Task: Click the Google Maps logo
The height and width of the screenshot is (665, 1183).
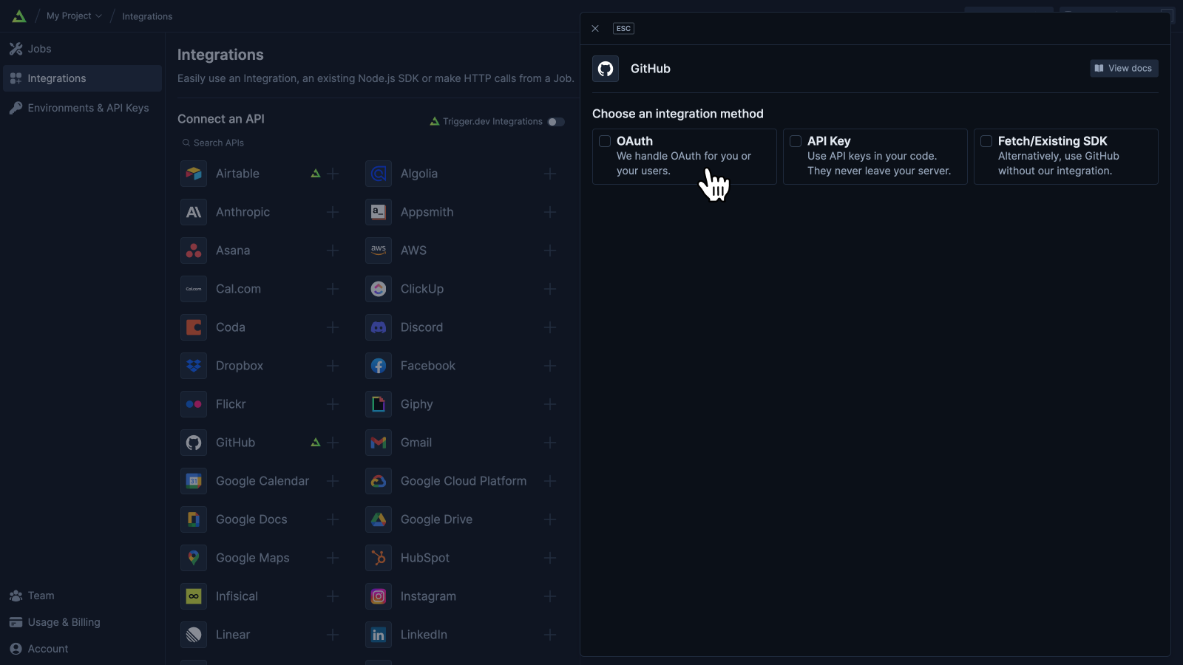Action: 194,558
